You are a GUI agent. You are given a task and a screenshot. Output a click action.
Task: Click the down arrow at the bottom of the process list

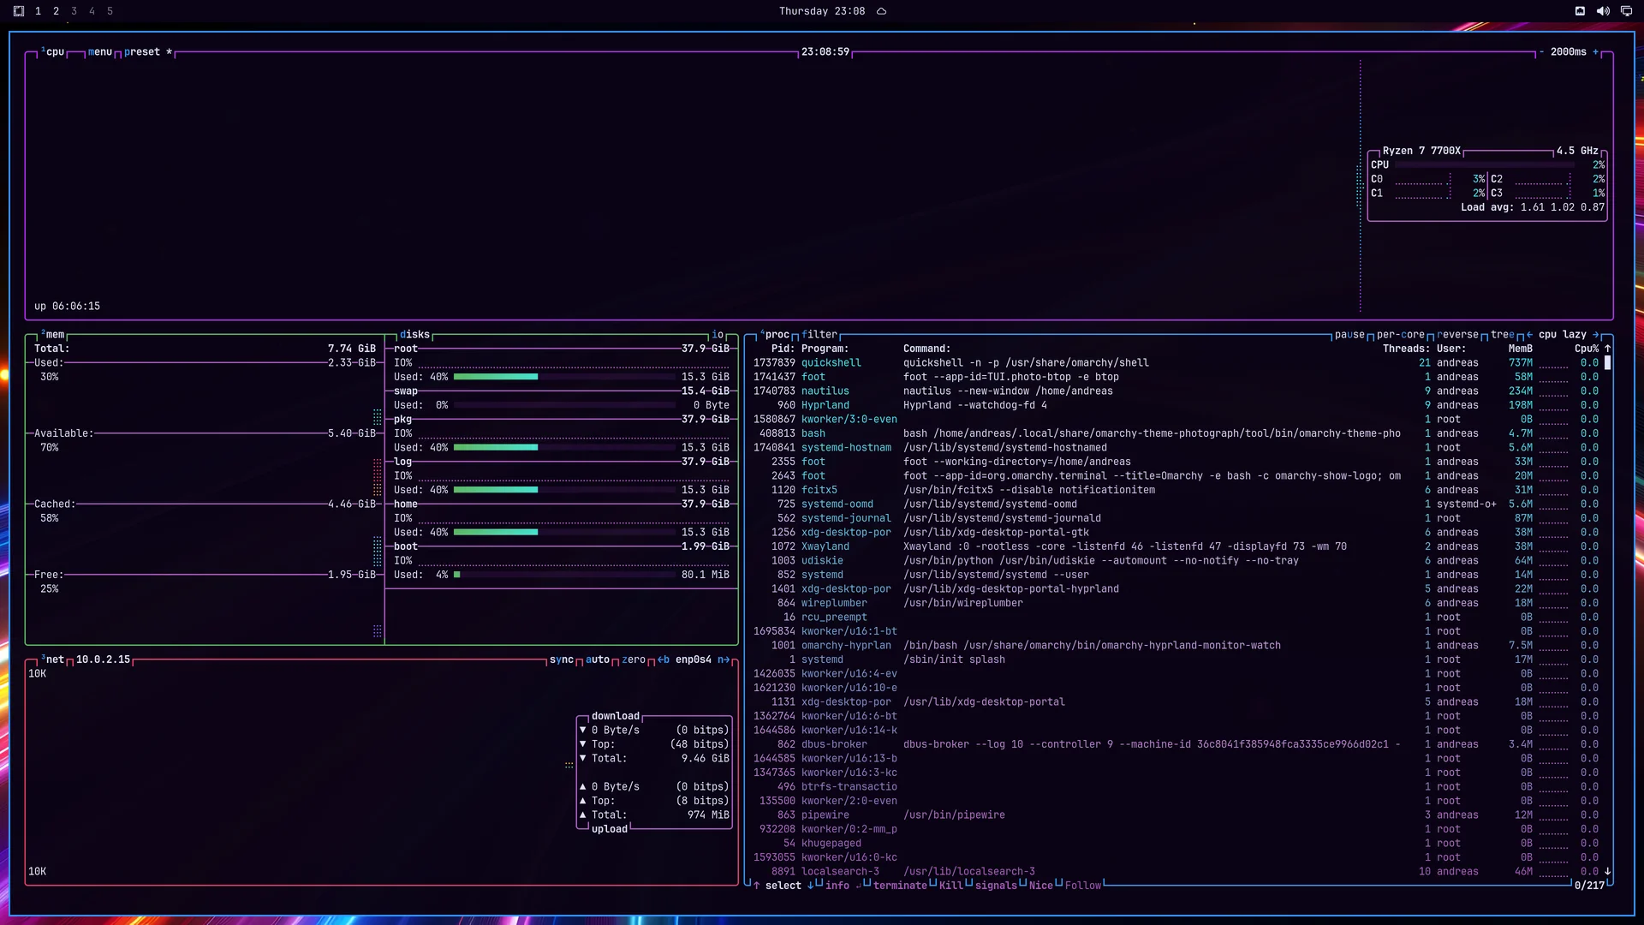pyautogui.click(x=1608, y=871)
